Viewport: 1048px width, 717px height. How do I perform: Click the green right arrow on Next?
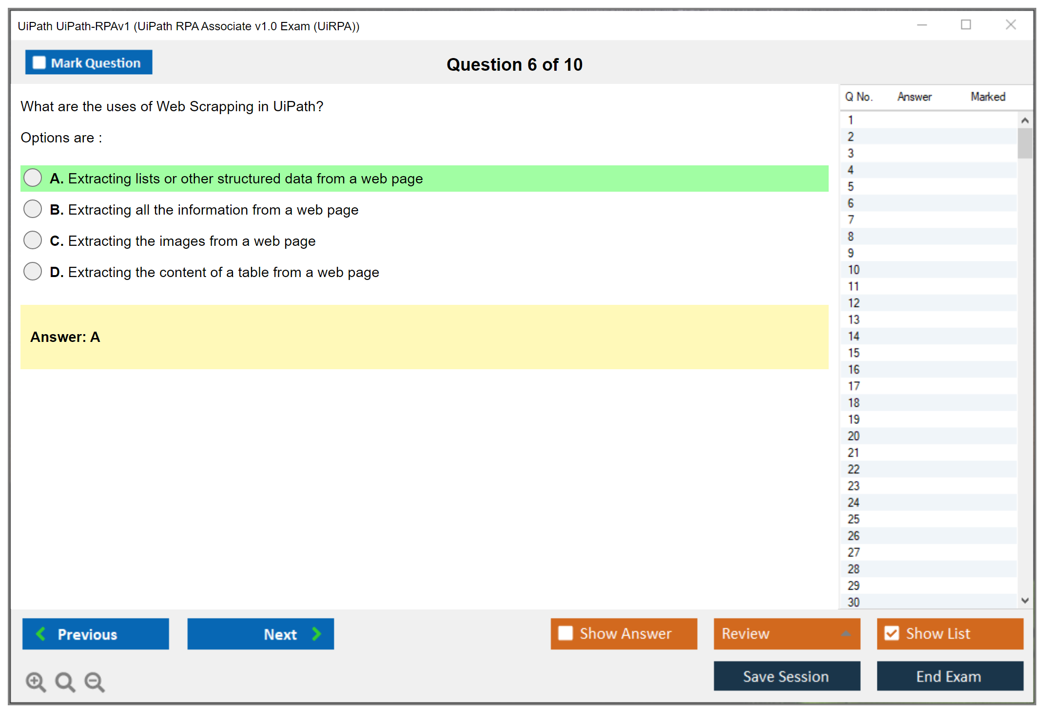(x=317, y=634)
